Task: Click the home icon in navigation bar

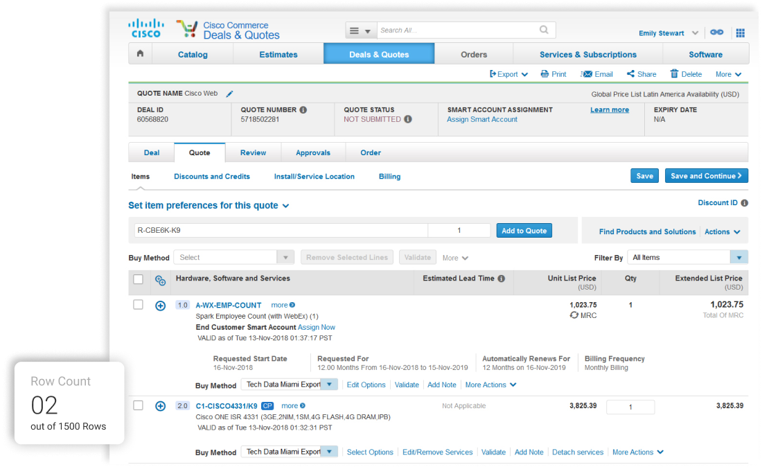Action: tap(140, 54)
